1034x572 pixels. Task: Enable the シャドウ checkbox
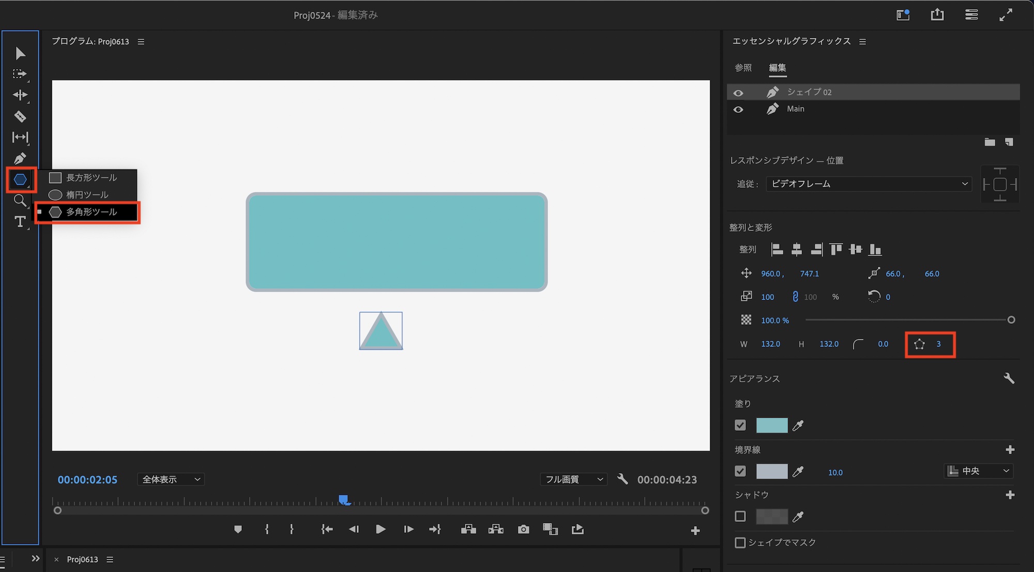pyautogui.click(x=740, y=516)
